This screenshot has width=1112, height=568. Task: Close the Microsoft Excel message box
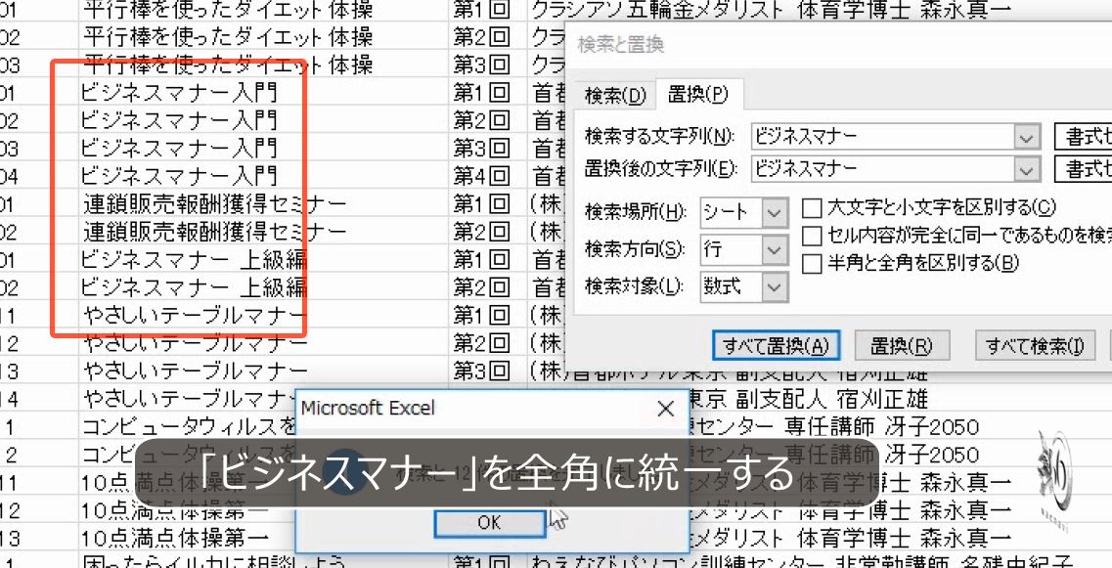point(665,409)
